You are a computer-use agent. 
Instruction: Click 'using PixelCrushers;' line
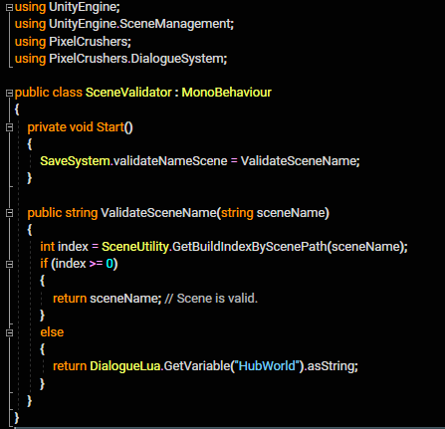pyautogui.click(x=73, y=42)
